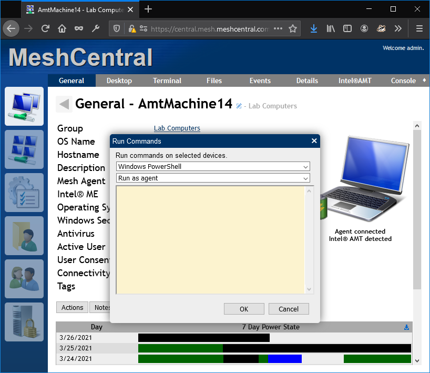
Task: Click browser forward button
Action: [x=28, y=28]
